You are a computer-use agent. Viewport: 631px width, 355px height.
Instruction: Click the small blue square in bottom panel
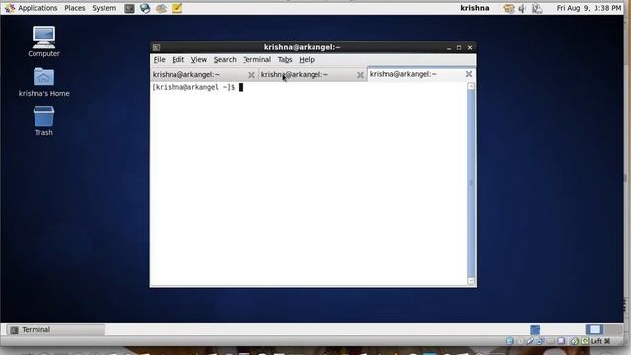(x=535, y=330)
